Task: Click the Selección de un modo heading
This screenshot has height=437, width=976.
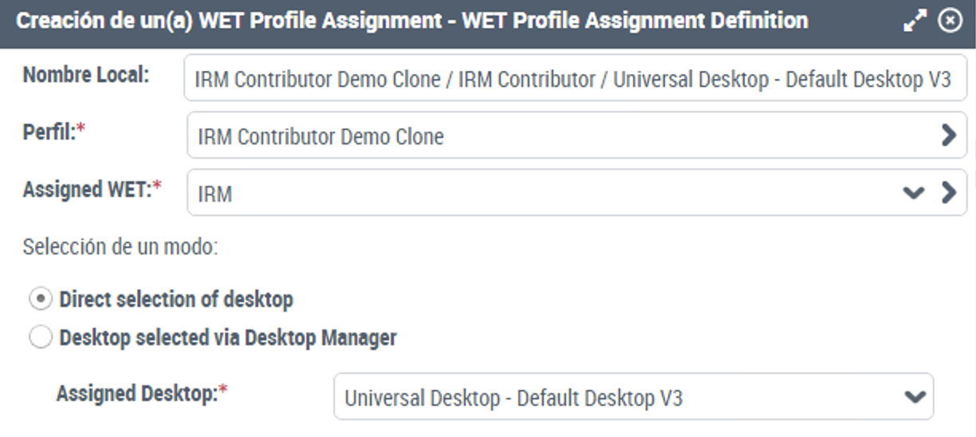Action: click(x=120, y=246)
